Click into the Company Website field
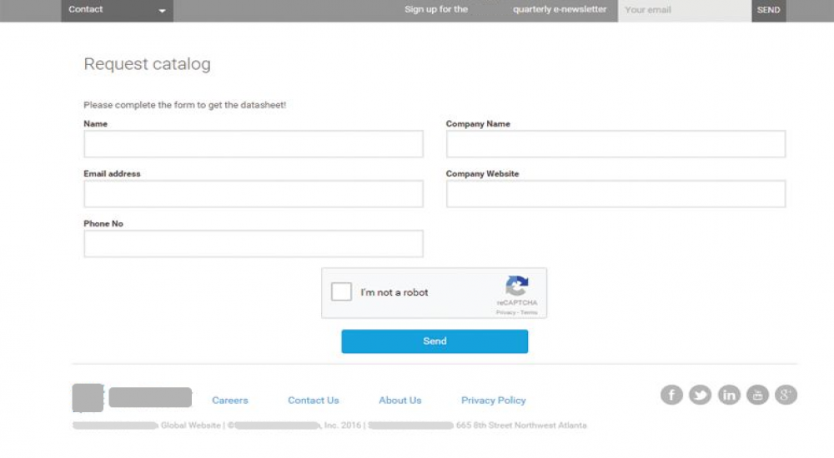Screen dimensions: 834x458 point(615,194)
